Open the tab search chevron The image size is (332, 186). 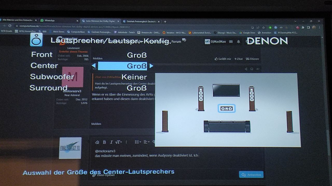click(x=295, y=21)
